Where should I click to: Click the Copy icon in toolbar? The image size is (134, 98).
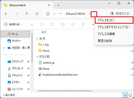(x=42, y=24)
